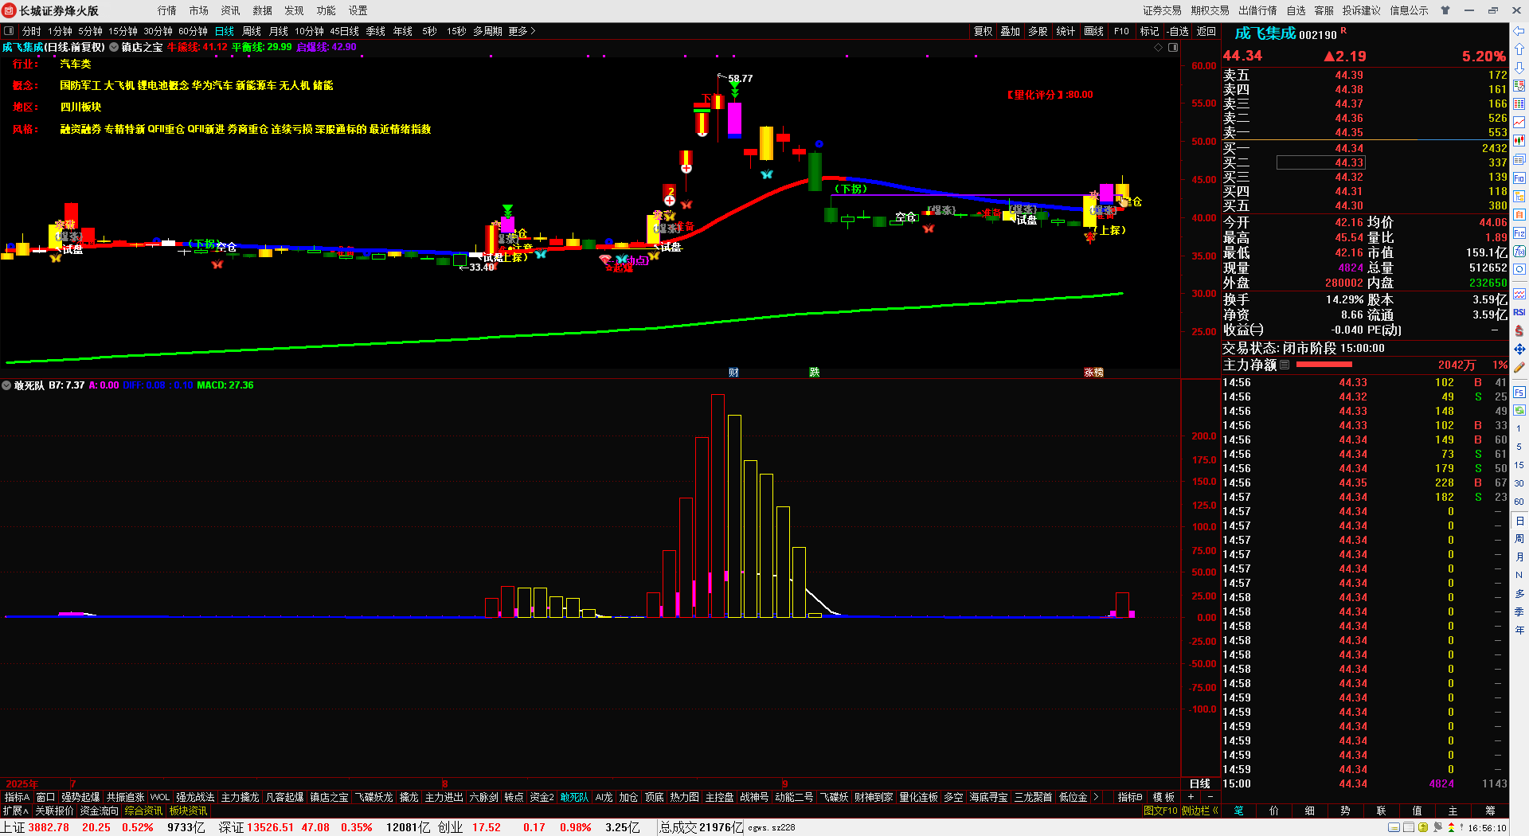Open the 指标B selector

pyautogui.click(x=1130, y=797)
